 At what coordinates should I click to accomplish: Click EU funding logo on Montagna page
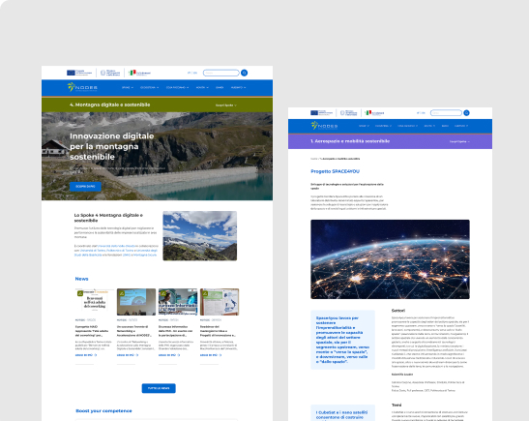[79, 73]
